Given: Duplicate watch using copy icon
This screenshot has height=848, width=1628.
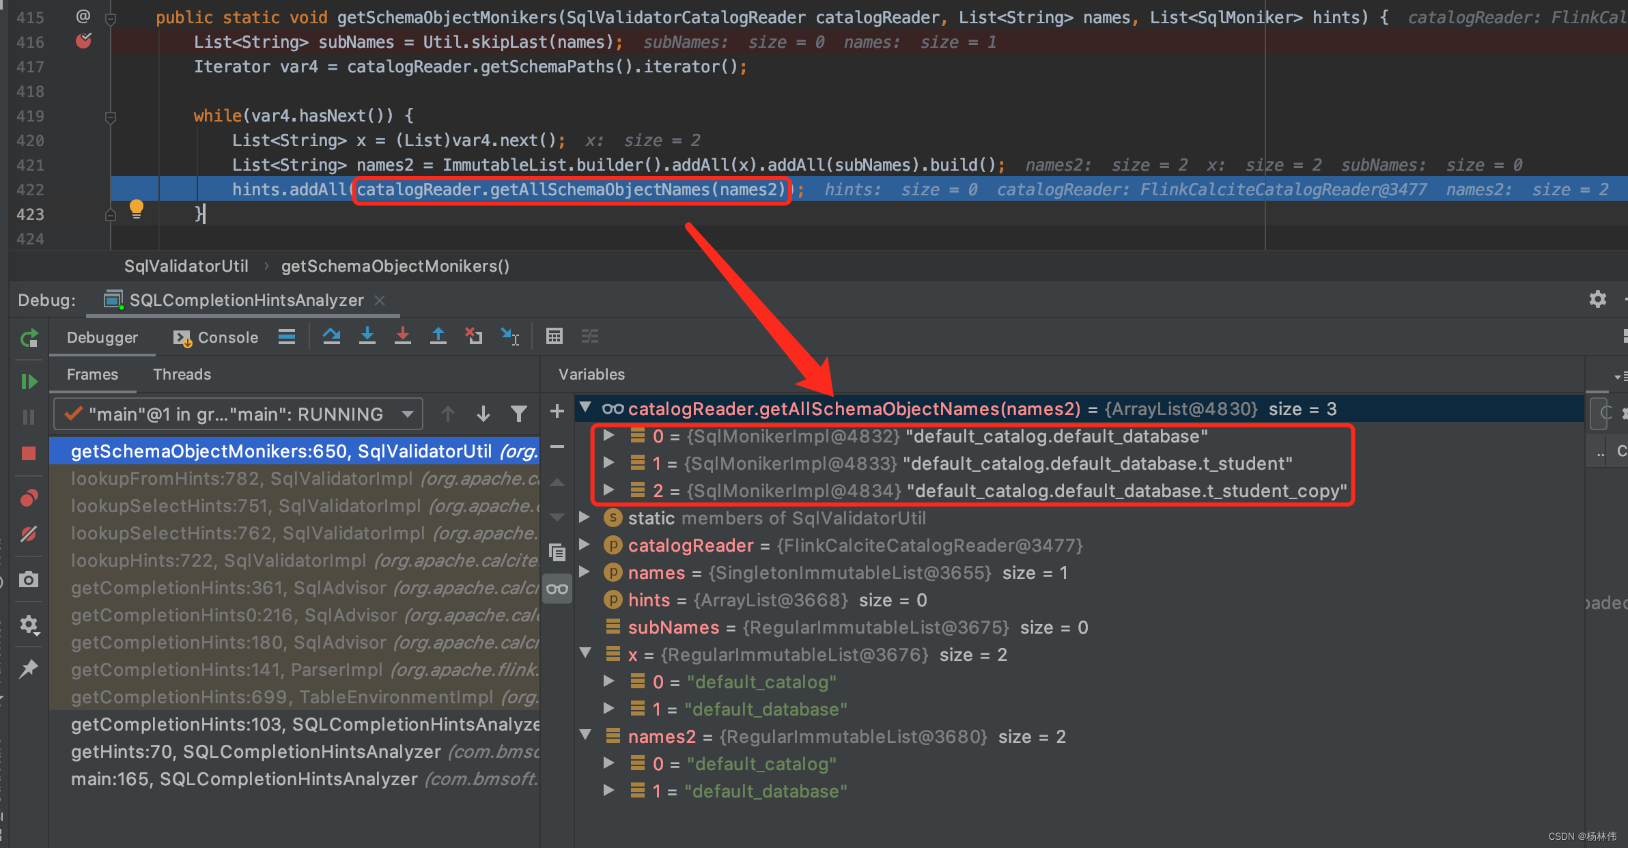Looking at the screenshot, I should pyautogui.click(x=557, y=552).
